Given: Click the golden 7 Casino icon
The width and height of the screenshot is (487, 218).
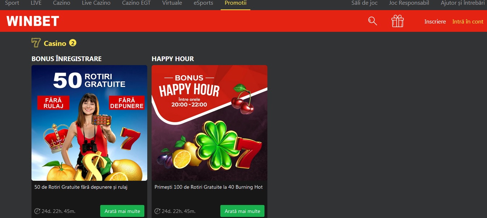Looking at the screenshot, I should (36, 43).
